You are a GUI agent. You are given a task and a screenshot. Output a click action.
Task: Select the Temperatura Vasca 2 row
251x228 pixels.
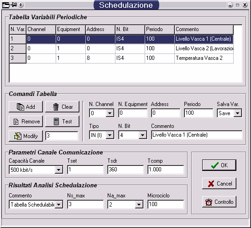121,58
